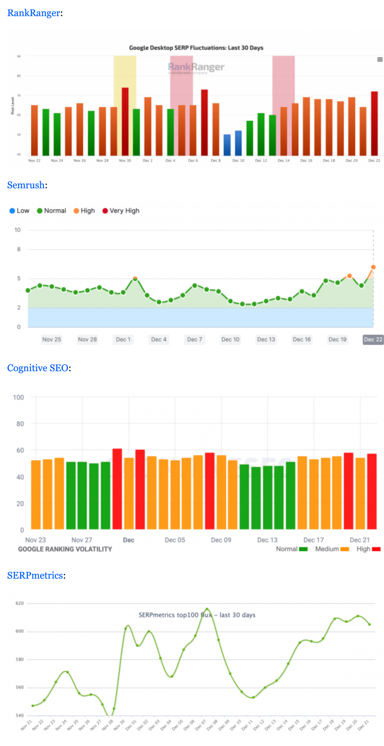The height and width of the screenshot is (746, 384).
Task: Click the 'GOOGLE RANKING VOLATILITY' caption
Action: click(65, 549)
